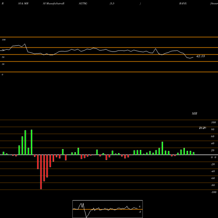This screenshot has height=218, width=218.
Task: Click the RSI axis label 30
Action: click(3, 64)
